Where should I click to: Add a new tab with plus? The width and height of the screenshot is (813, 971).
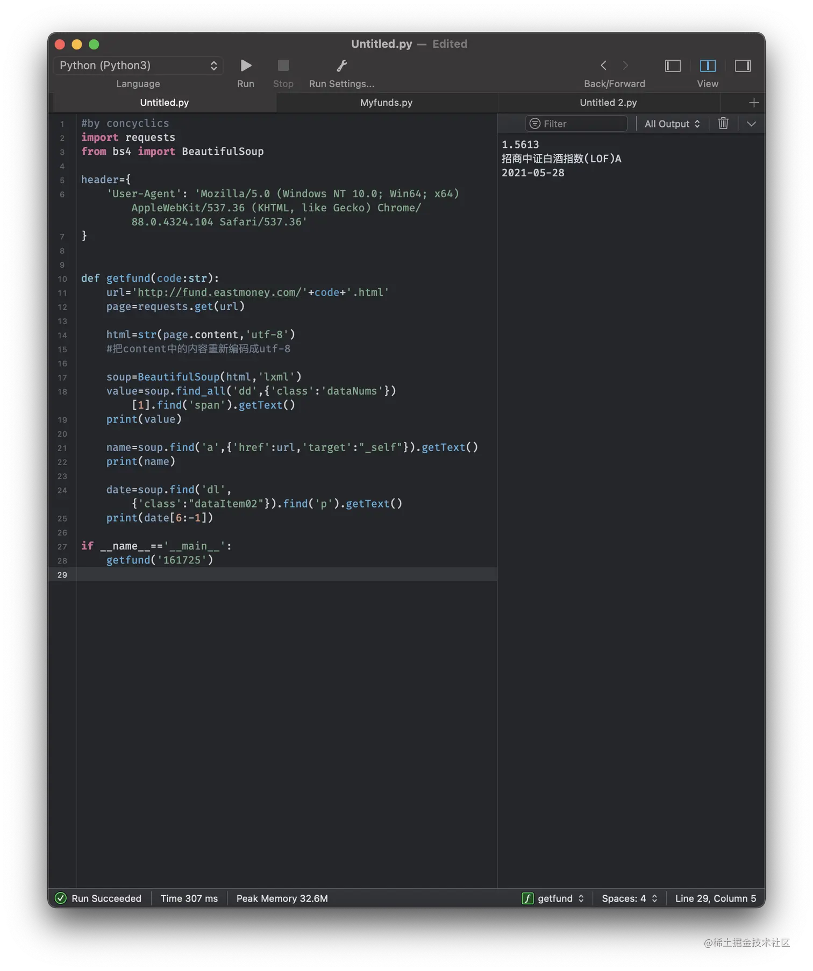point(754,102)
